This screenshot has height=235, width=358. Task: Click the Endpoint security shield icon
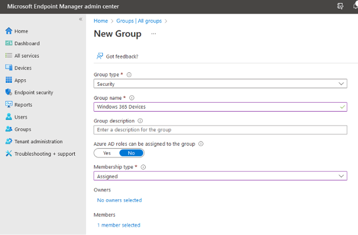click(9, 92)
